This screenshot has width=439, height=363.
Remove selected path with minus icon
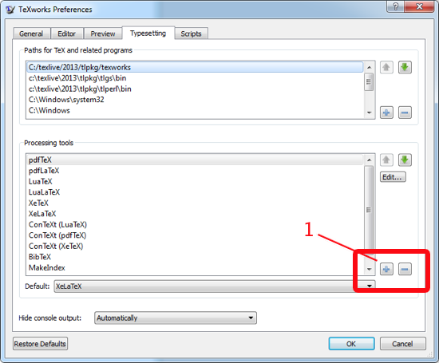click(x=405, y=112)
